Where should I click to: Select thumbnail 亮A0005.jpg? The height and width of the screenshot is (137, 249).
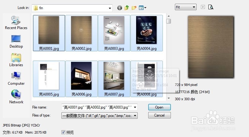coord(49,79)
